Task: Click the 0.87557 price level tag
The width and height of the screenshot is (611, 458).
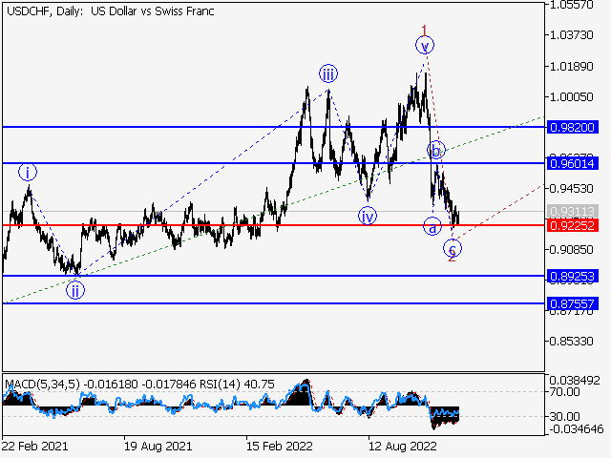Action: 573,303
